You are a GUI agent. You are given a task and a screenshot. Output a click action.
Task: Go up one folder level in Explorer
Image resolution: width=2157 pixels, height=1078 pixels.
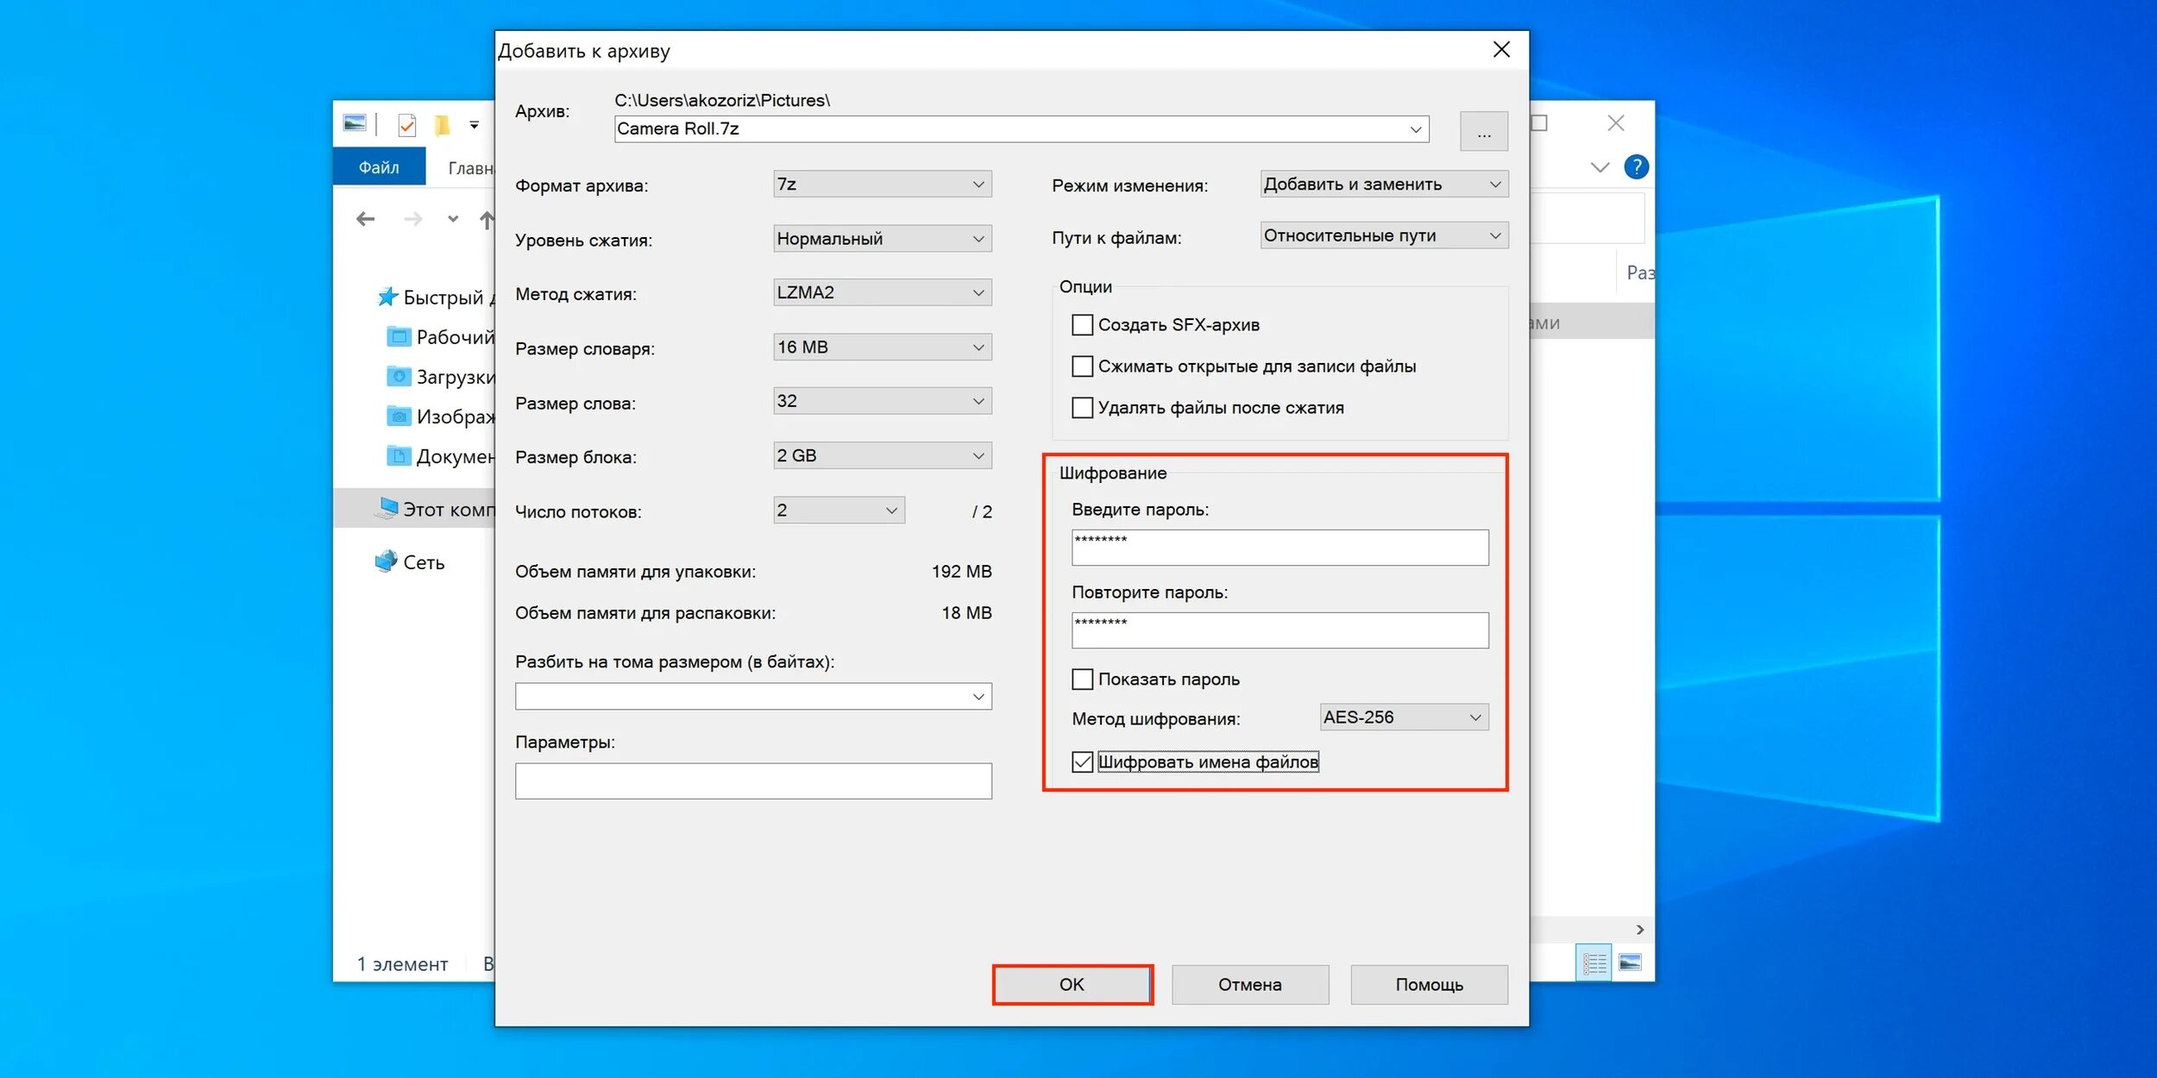tap(487, 220)
